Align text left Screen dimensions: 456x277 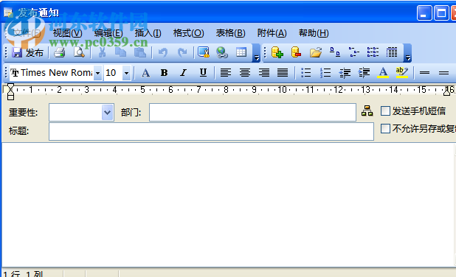(x=226, y=73)
